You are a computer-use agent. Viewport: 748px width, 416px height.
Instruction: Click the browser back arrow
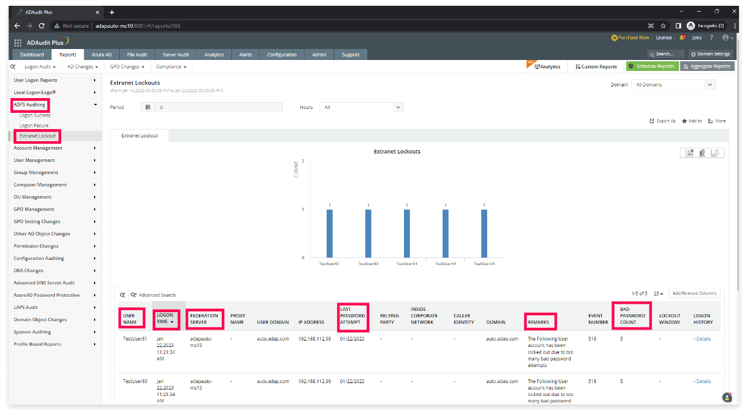17,26
